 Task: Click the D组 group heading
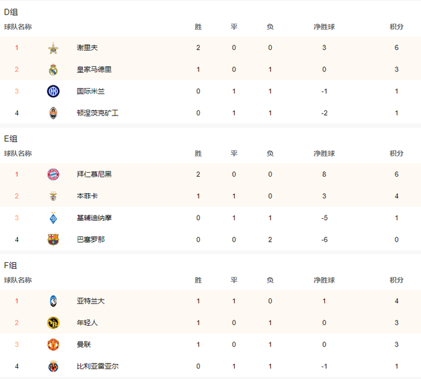click(x=11, y=12)
